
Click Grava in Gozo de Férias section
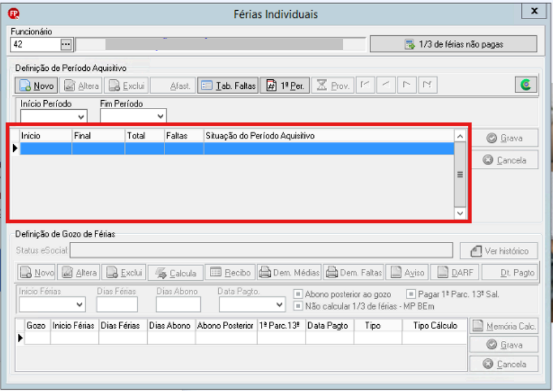pos(504,345)
